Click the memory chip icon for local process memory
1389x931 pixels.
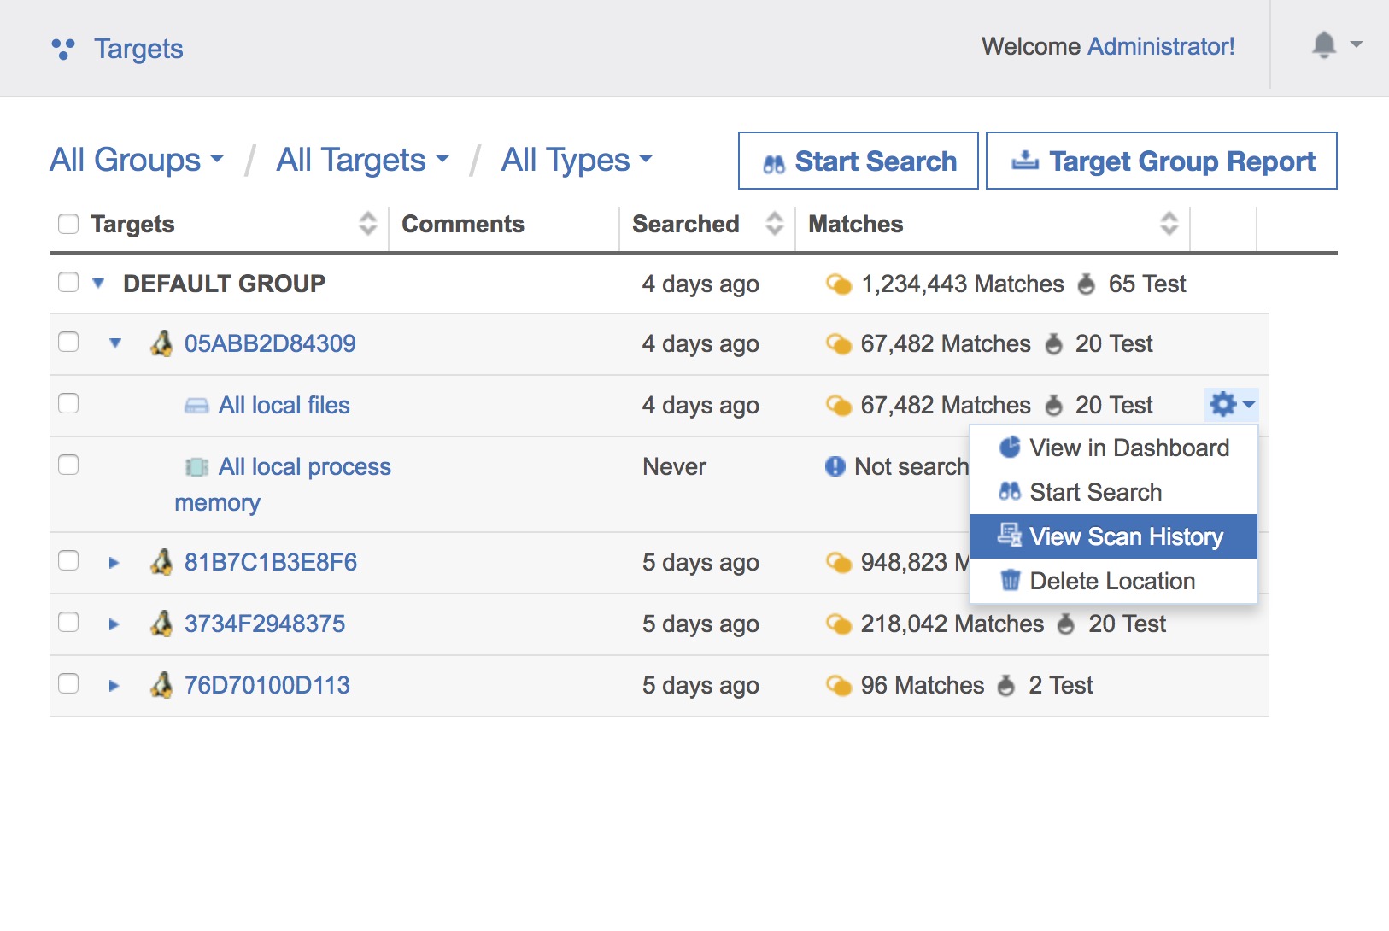pyautogui.click(x=196, y=466)
